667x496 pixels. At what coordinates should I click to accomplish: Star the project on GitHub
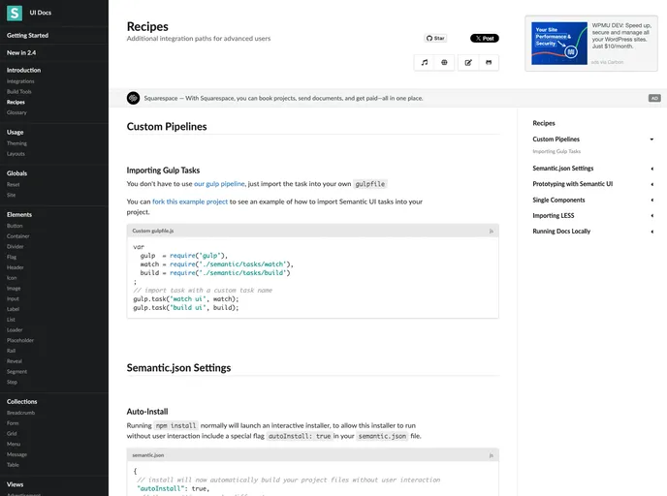pos(435,38)
